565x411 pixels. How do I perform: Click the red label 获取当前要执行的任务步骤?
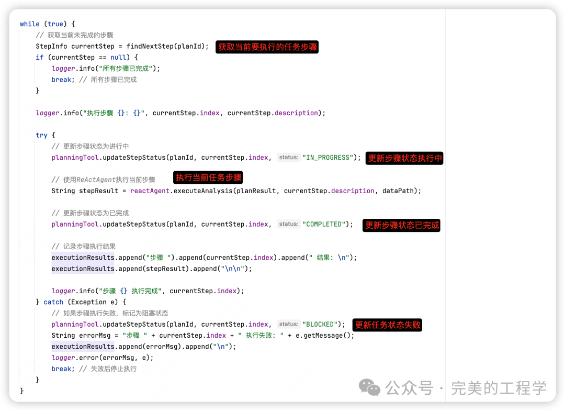[267, 47]
